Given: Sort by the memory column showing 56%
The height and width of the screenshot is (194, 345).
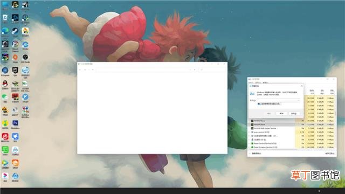Looking at the screenshot, I should tap(312, 92).
